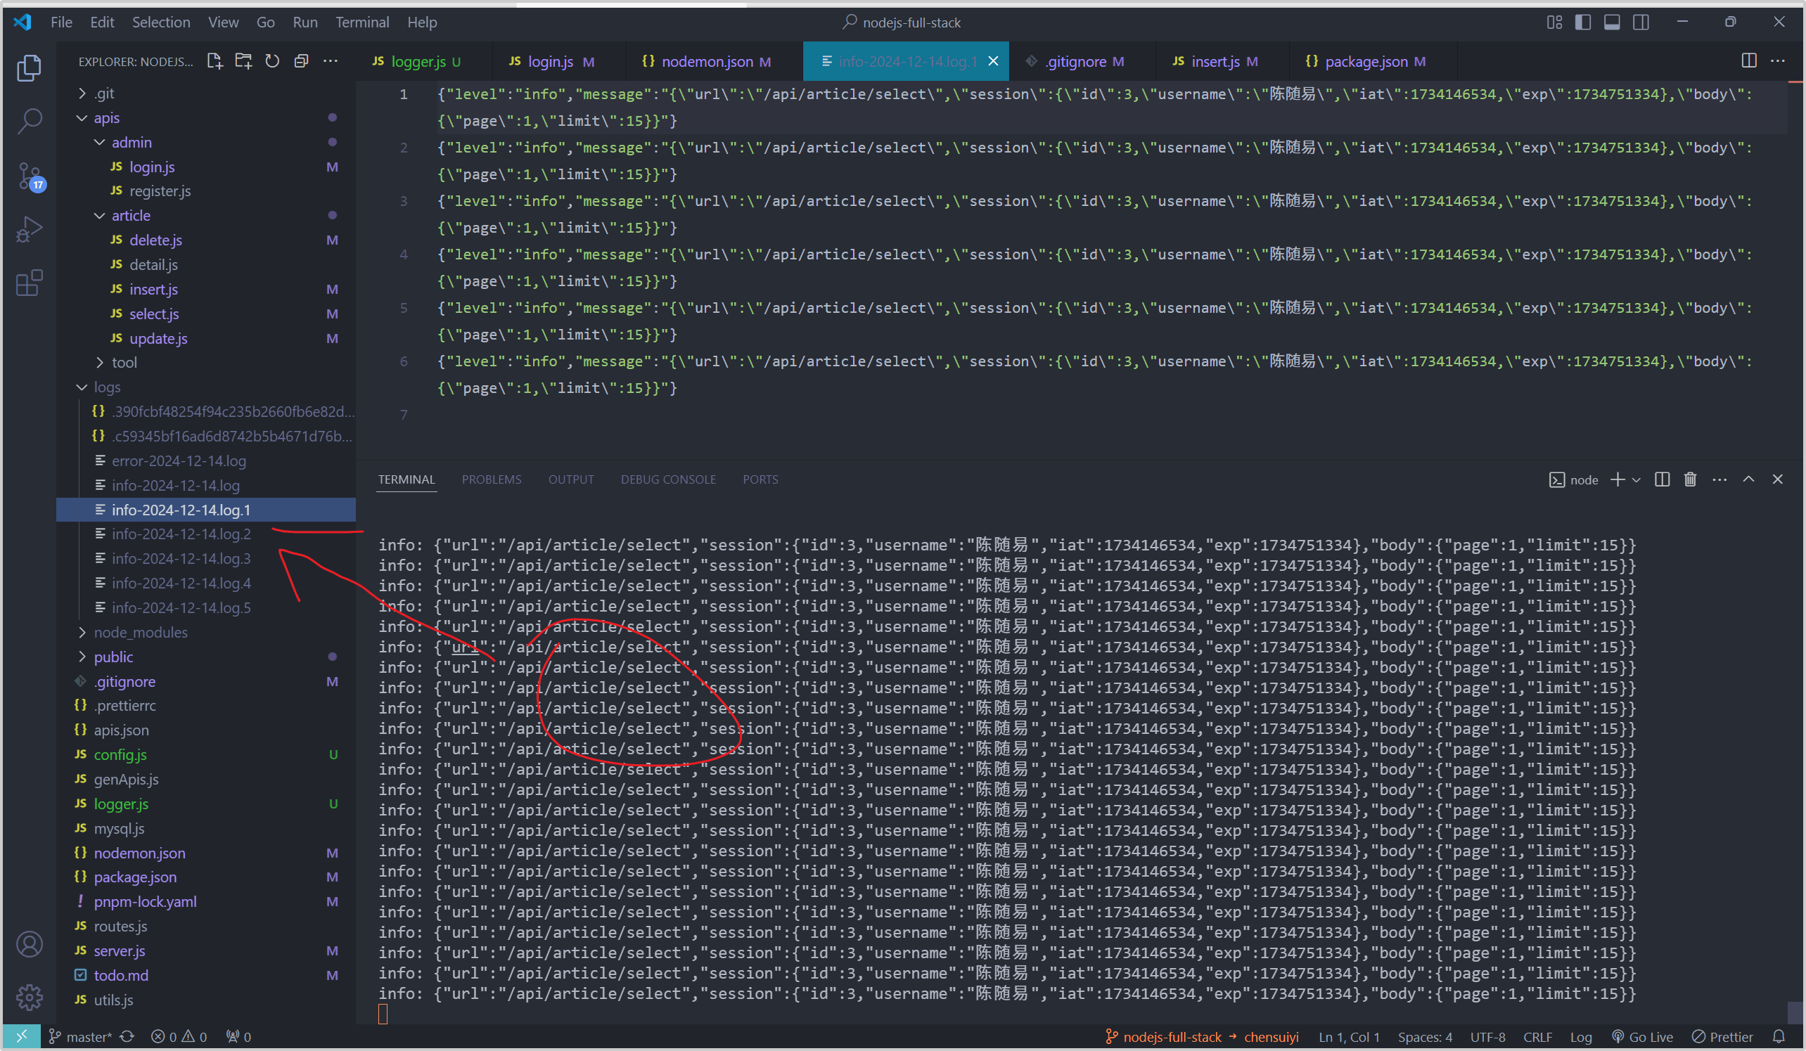Open notifications bell in status bar
This screenshot has width=1806, height=1051.
pyautogui.click(x=1778, y=1037)
